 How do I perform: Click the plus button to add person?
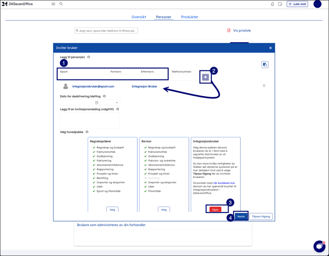(206, 77)
